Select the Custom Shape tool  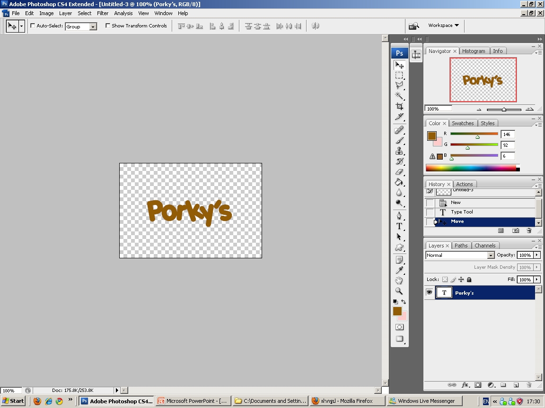pyautogui.click(x=399, y=247)
